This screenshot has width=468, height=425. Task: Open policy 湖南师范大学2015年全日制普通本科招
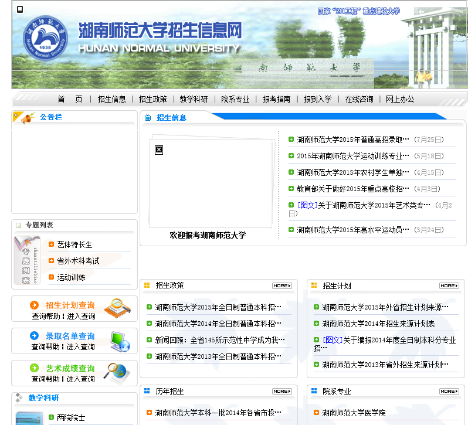218,307
